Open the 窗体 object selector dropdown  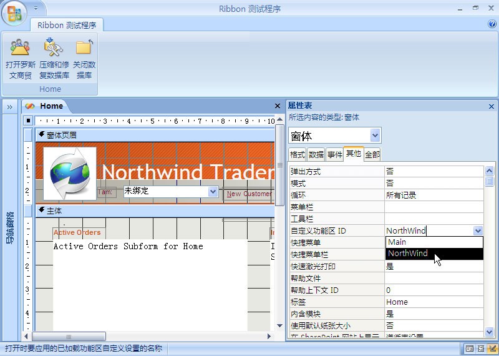375,136
